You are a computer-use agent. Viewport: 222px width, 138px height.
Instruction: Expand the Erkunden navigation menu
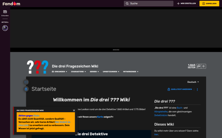point(60,72)
